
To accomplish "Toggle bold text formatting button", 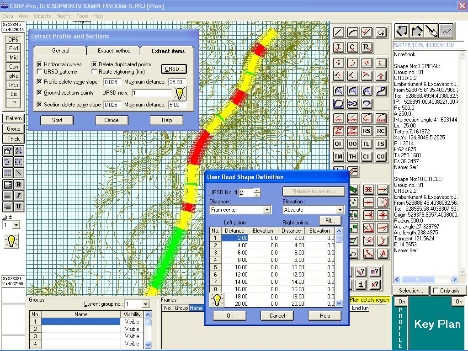I will [x=18, y=185].
